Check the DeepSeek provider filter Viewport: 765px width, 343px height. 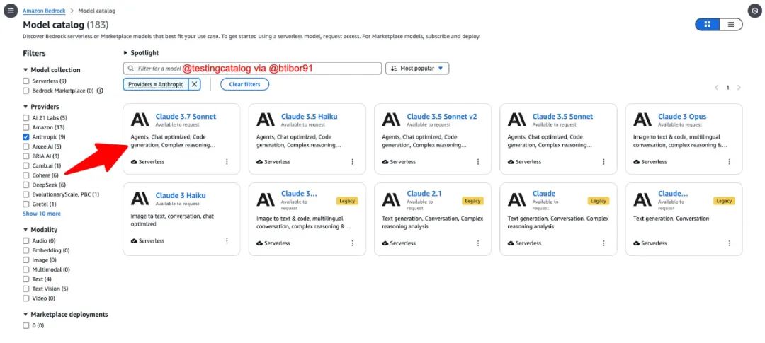[26, 185]
